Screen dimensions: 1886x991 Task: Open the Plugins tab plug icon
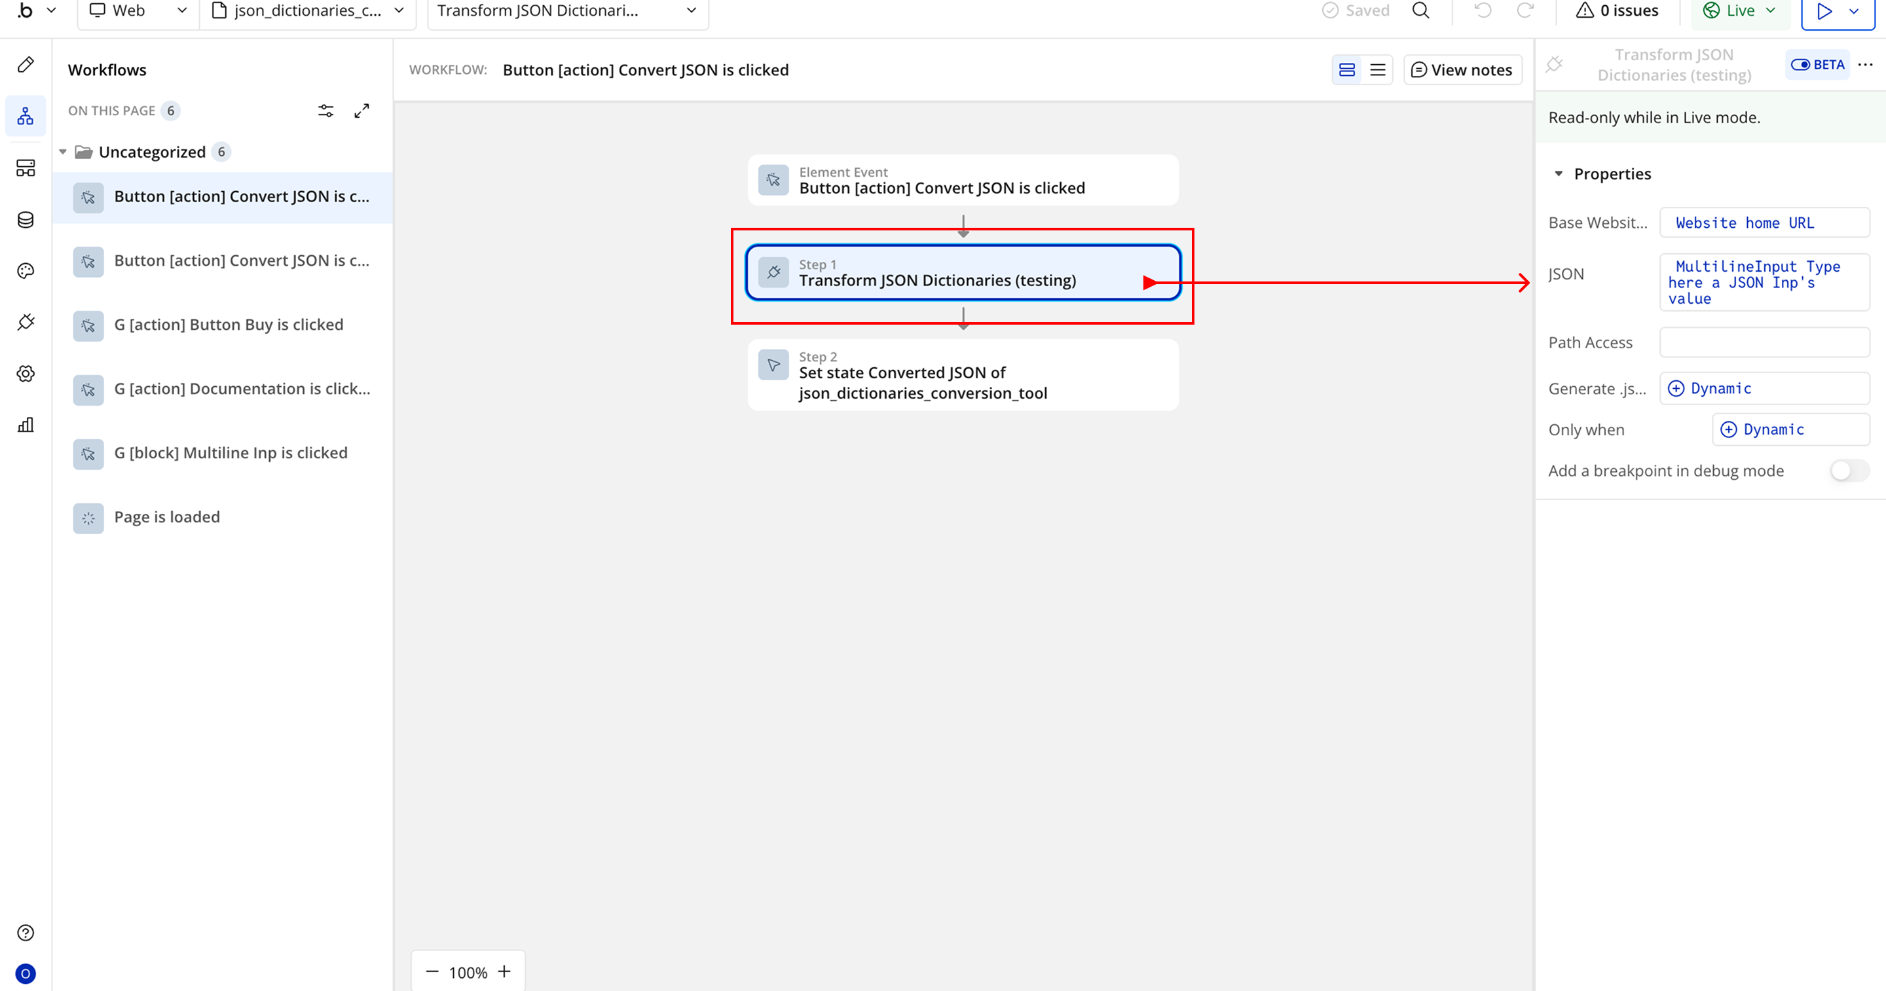tap(26, 322)
